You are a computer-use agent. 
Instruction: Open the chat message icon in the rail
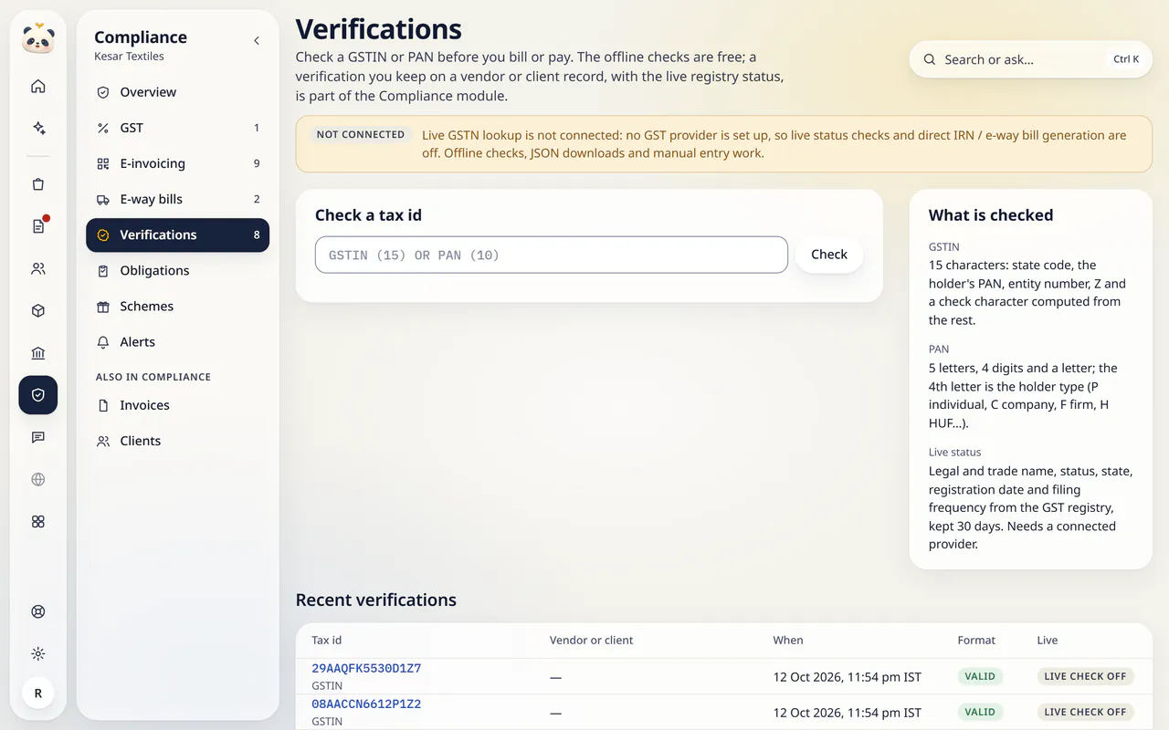(x=38, y=437)
